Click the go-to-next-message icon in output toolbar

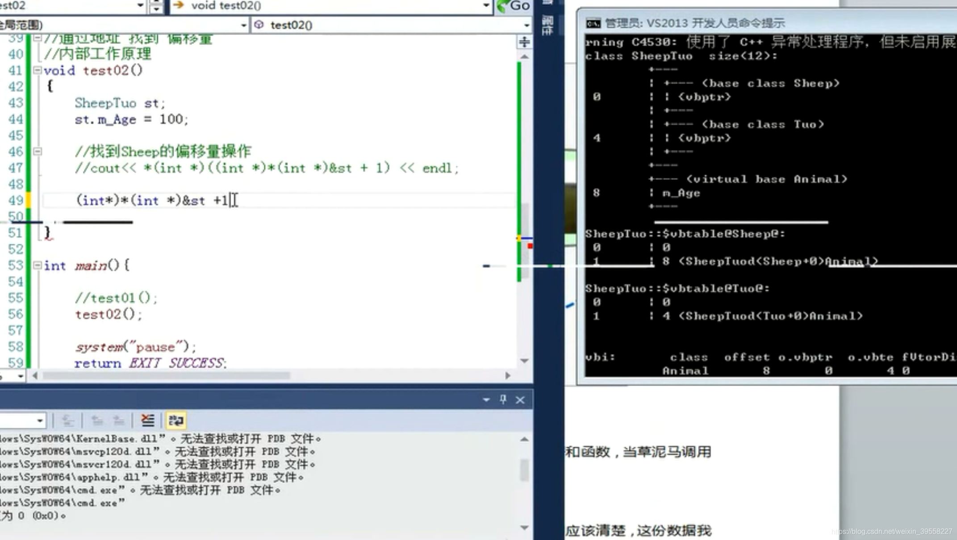pyautogui.click(x=118, y=420)
